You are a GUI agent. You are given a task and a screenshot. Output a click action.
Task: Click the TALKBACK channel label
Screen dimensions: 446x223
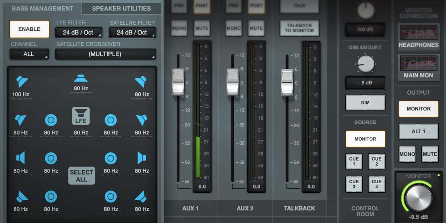click(299, 208)
